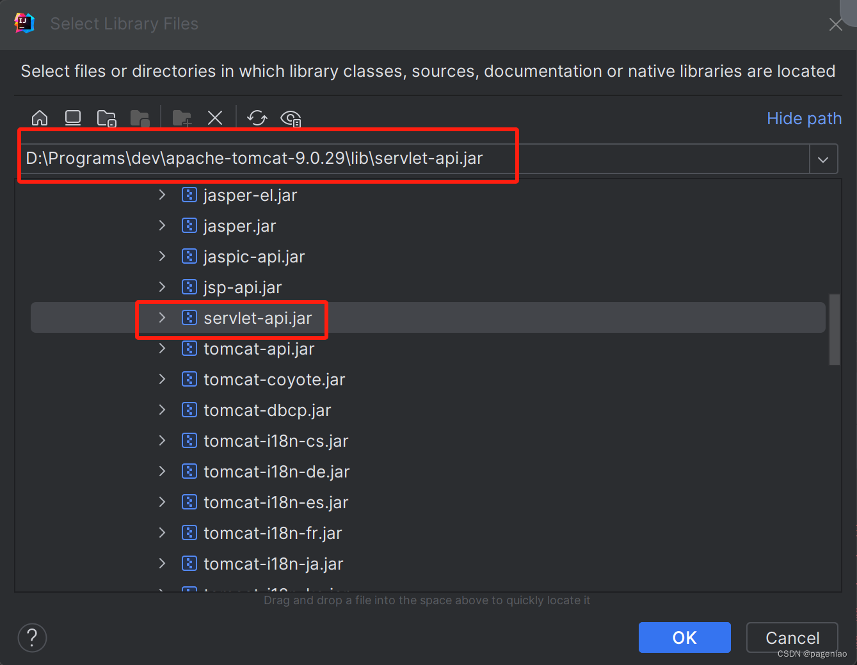857x665 pixels.
Task: Expand jaspic-api.jar tree node
Action: (162, 256)
